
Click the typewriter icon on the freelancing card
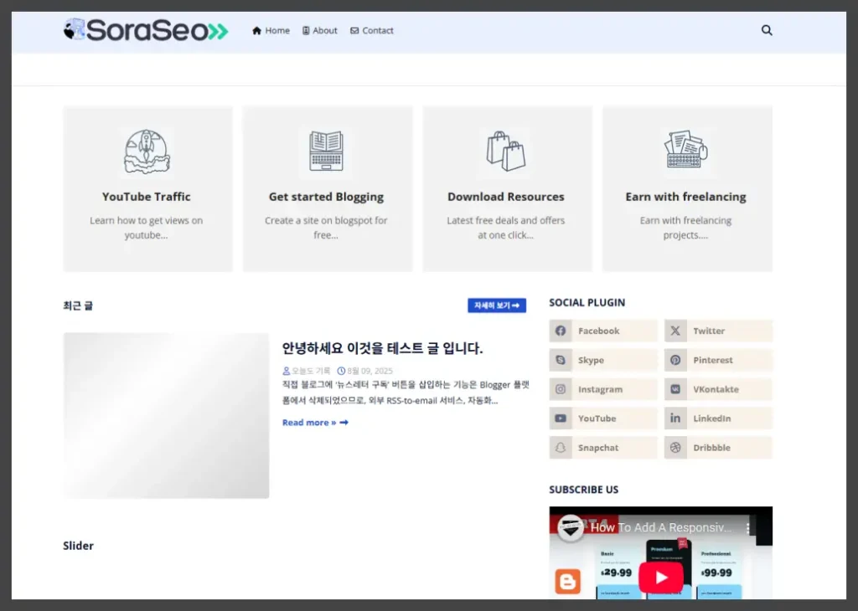tap(685, 149)
